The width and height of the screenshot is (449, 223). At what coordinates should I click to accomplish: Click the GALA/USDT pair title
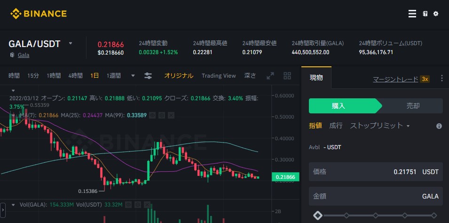[x=34, y=44]
